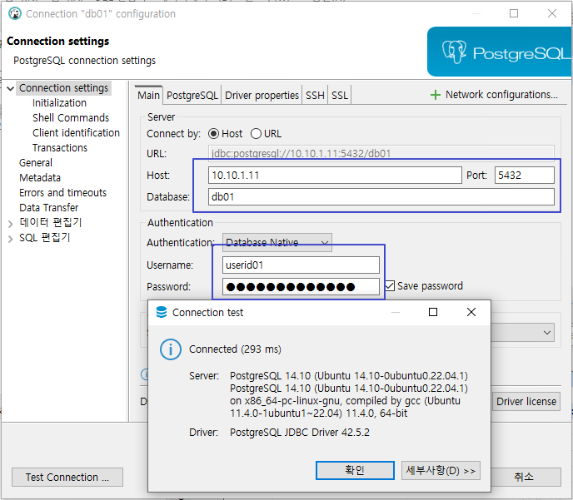This screenshot has width=573, height=500.
Task: Select the Host radio button
Action: tap(213, 134)
